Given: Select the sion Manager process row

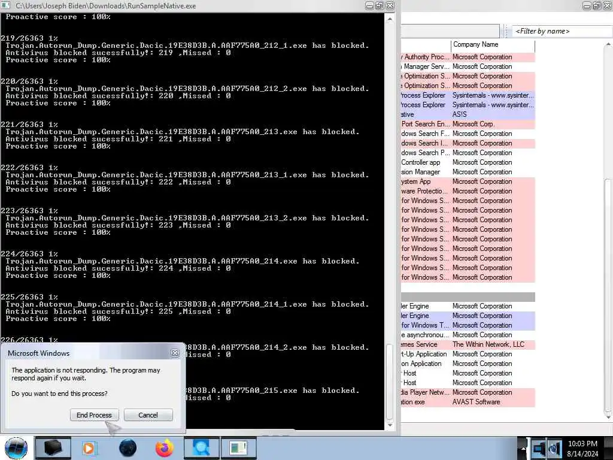Looking at the screenshot, I should pos(468,172).
